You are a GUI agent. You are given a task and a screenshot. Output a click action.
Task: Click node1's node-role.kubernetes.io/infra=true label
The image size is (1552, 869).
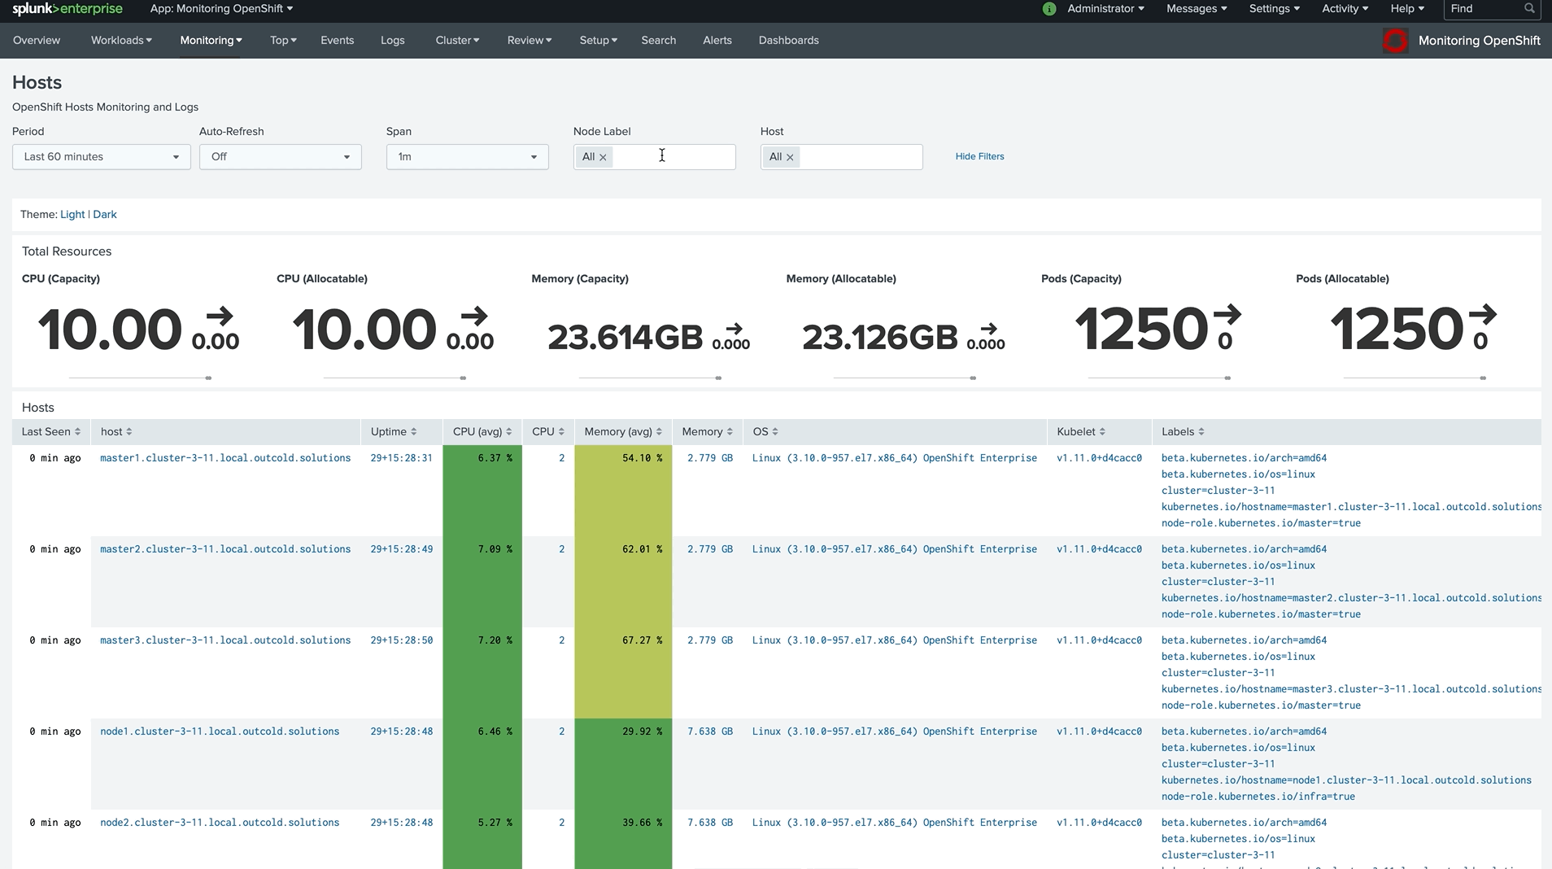click(1258, 797)
